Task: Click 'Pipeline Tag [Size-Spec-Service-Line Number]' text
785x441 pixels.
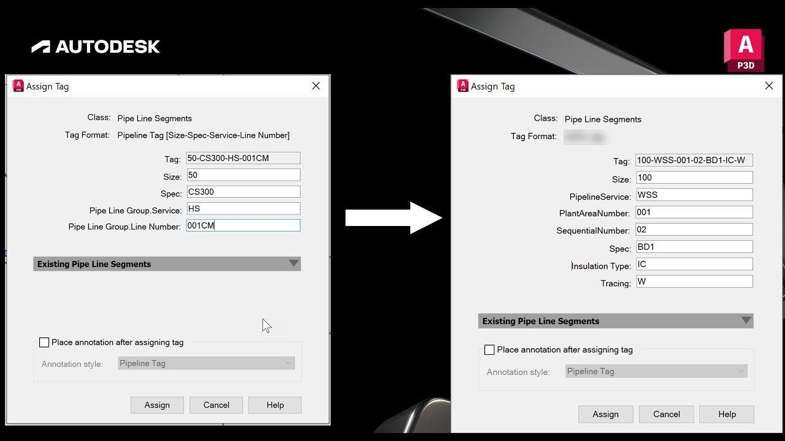Action: [x=203, y=135]
